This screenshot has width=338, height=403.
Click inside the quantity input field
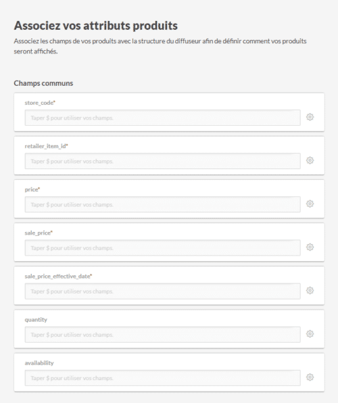162,335
